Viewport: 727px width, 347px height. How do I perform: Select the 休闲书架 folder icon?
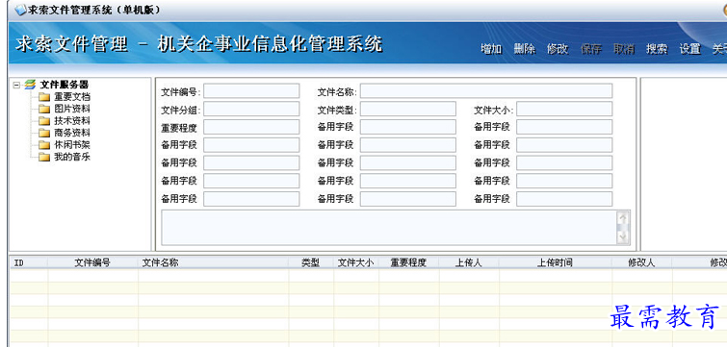tap(44, 145)
